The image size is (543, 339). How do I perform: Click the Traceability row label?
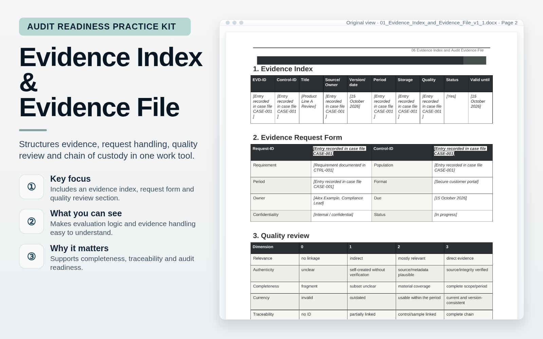[275, 315]
